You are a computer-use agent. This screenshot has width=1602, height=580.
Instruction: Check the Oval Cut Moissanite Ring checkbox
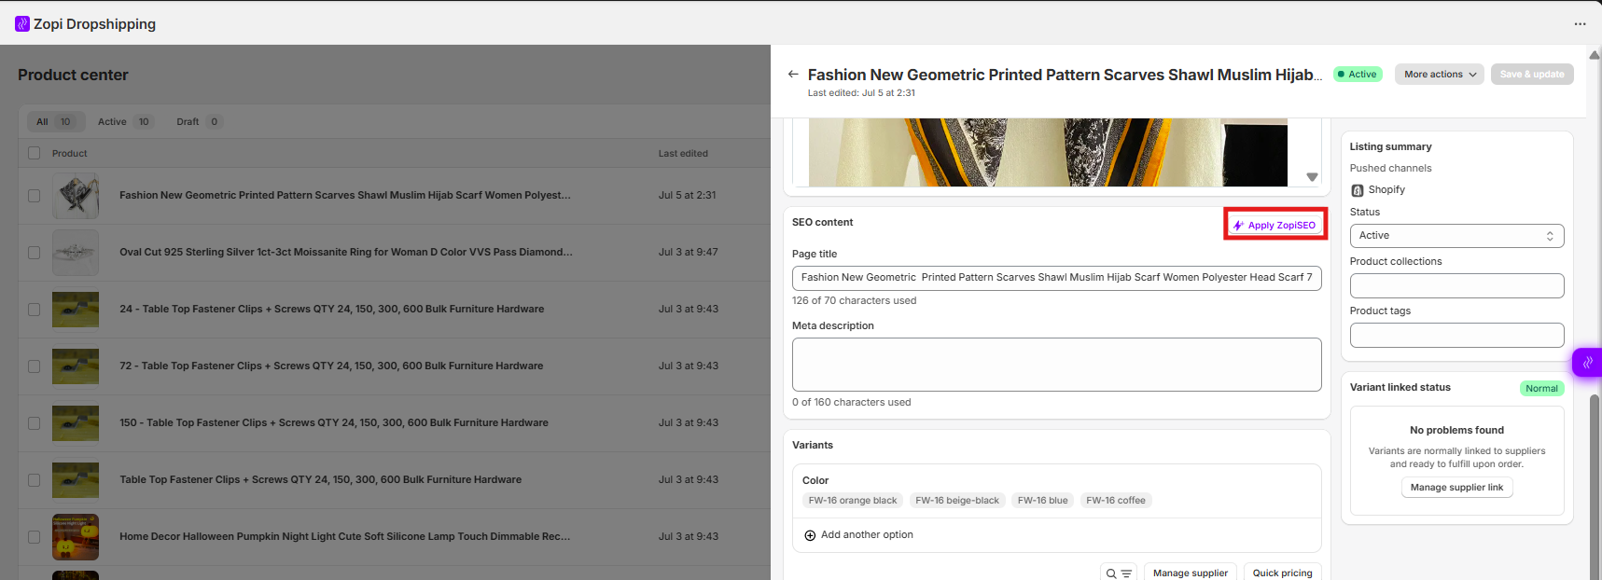[x=35, y=253]
